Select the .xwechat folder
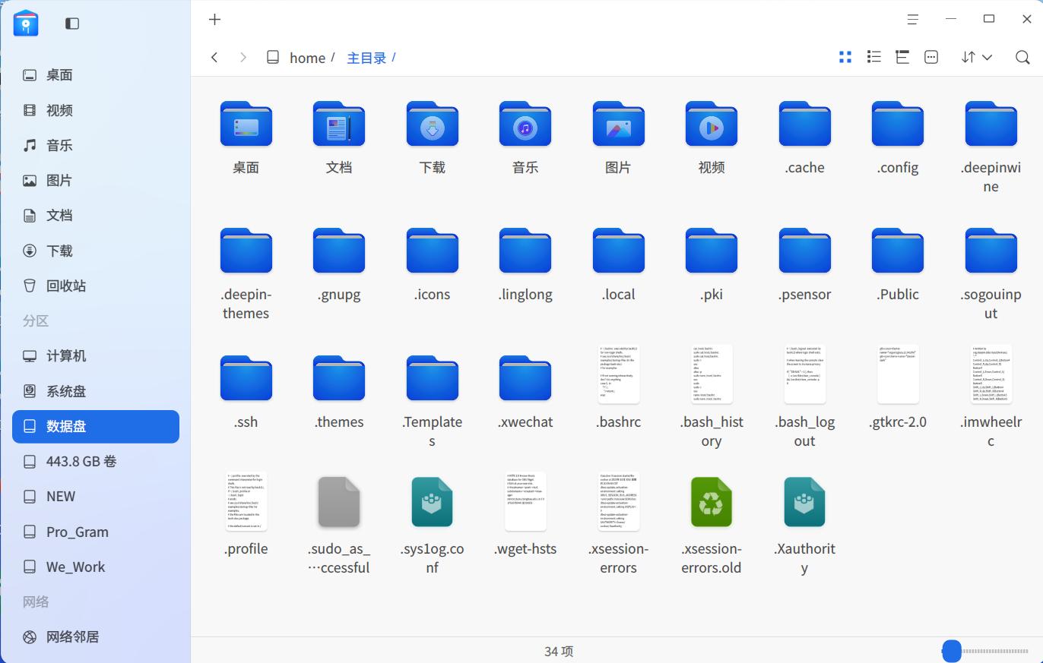The width and height of the screenshot is (1043, 663). (525, 378)
